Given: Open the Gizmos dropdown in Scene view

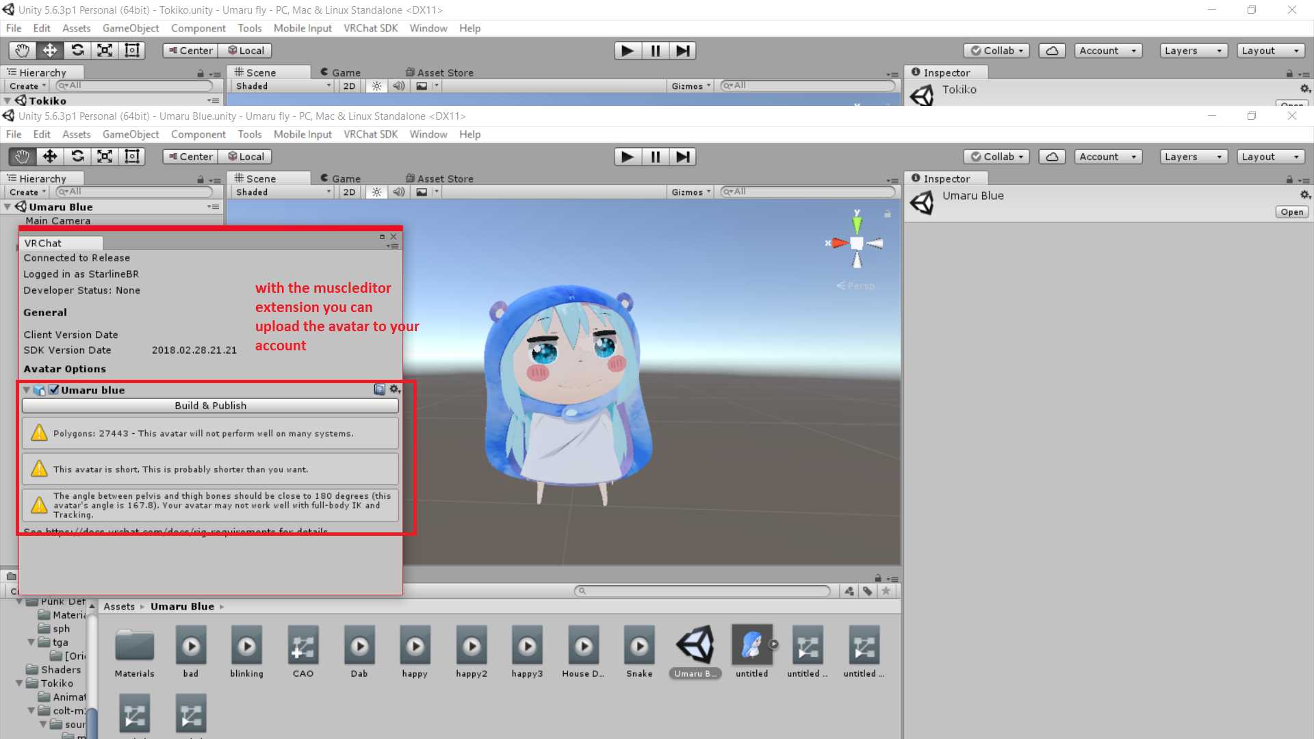Looking at the screenshot, I should pyautogui.click(x=691, y=192).
